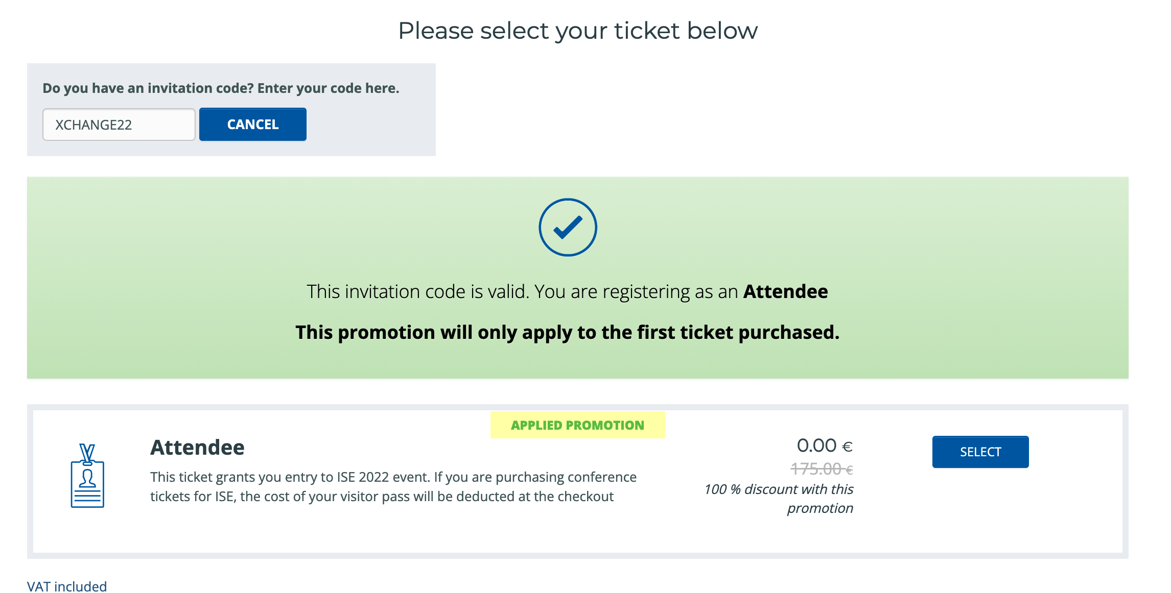
Task: Click the ticket description text
Action: (x=393, y=486)
